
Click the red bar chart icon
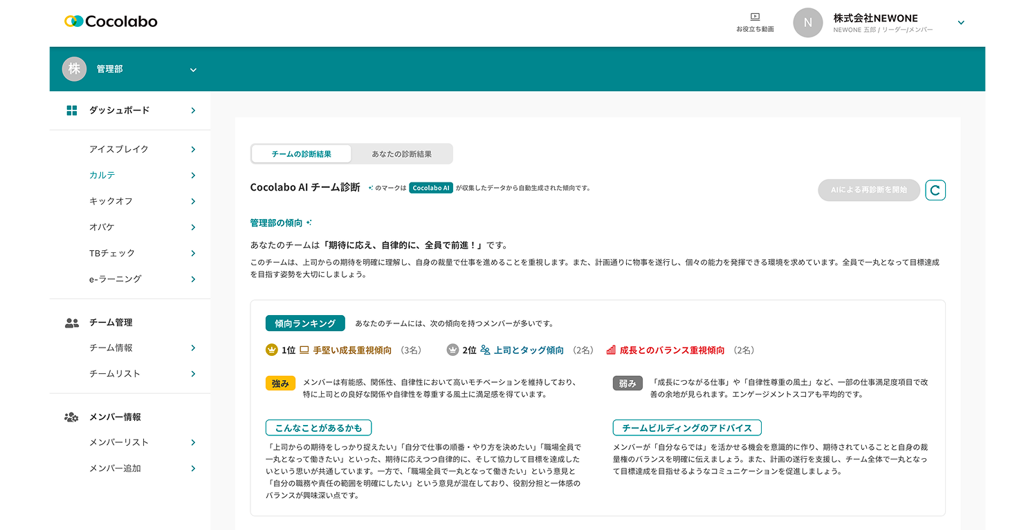pyautogui.click(x=611, y=350)
